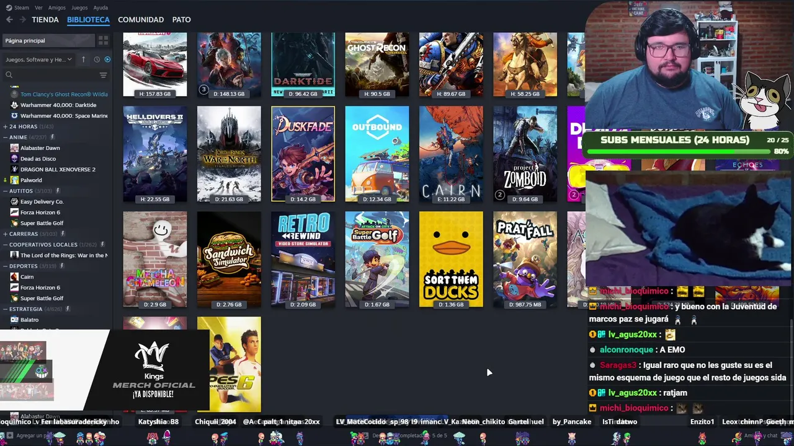Open the Juegos, Software filter dropdown

(x=38, y=59)
